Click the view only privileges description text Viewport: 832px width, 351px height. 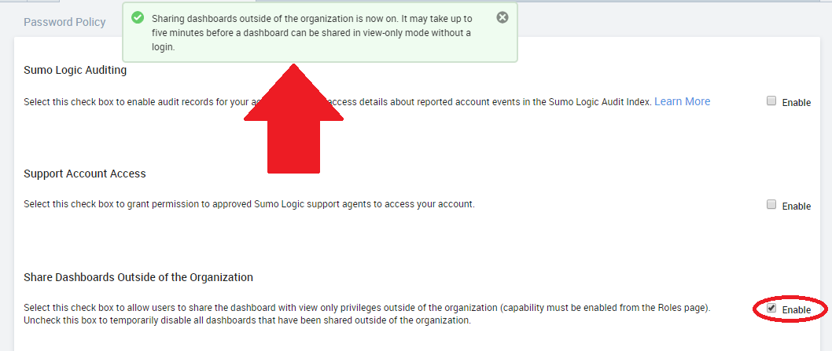(367, 308)
